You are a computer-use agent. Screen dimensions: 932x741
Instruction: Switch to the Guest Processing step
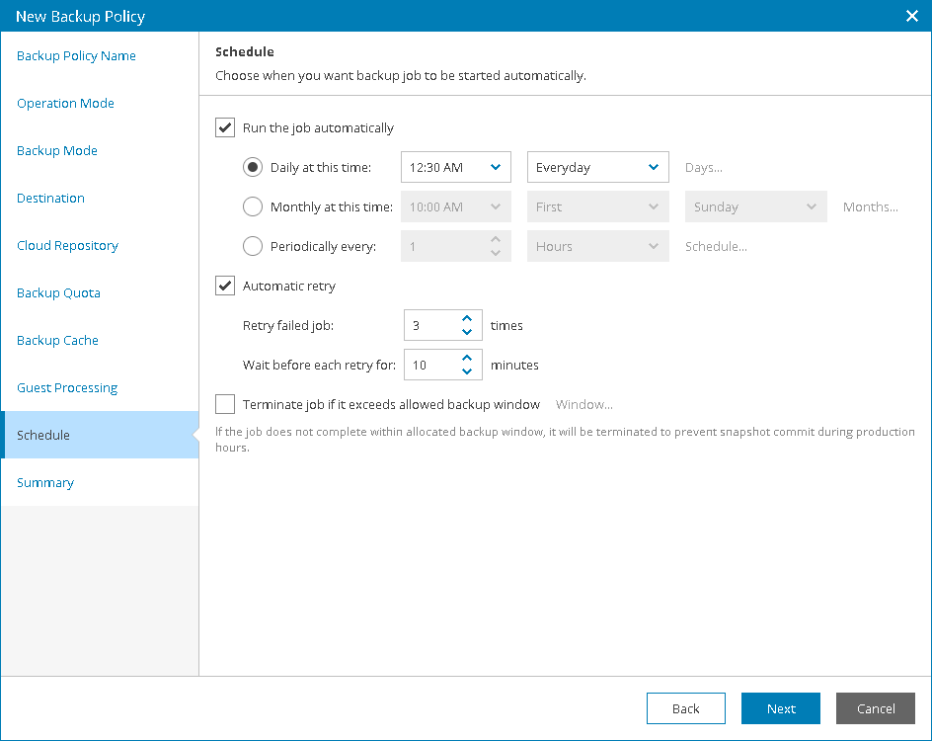67,388
